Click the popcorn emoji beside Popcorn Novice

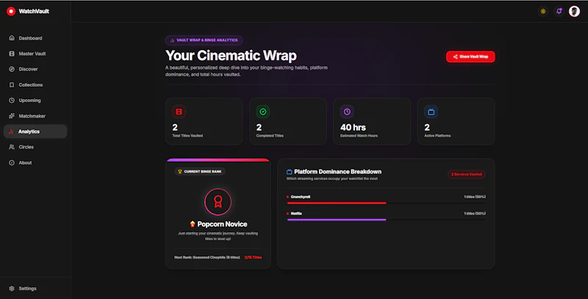(x=193, y=224)
